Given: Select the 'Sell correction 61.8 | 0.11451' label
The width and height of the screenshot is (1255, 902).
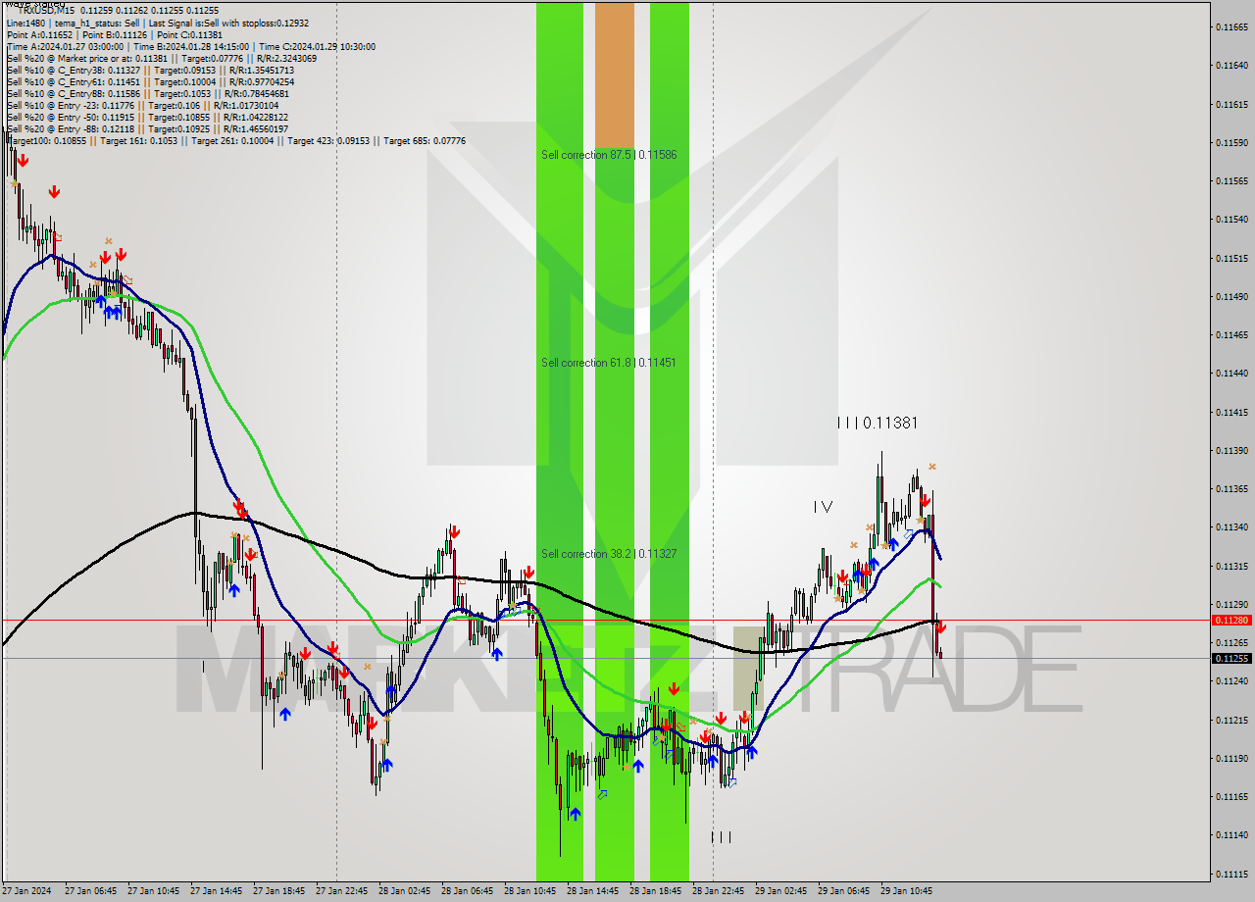Looking at the screenshot, I should coord(608,363).
